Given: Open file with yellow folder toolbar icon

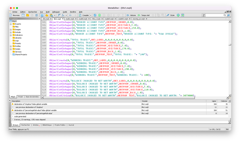Looking at the screenshot, I should pyautogui.click(x=28, y=15).
